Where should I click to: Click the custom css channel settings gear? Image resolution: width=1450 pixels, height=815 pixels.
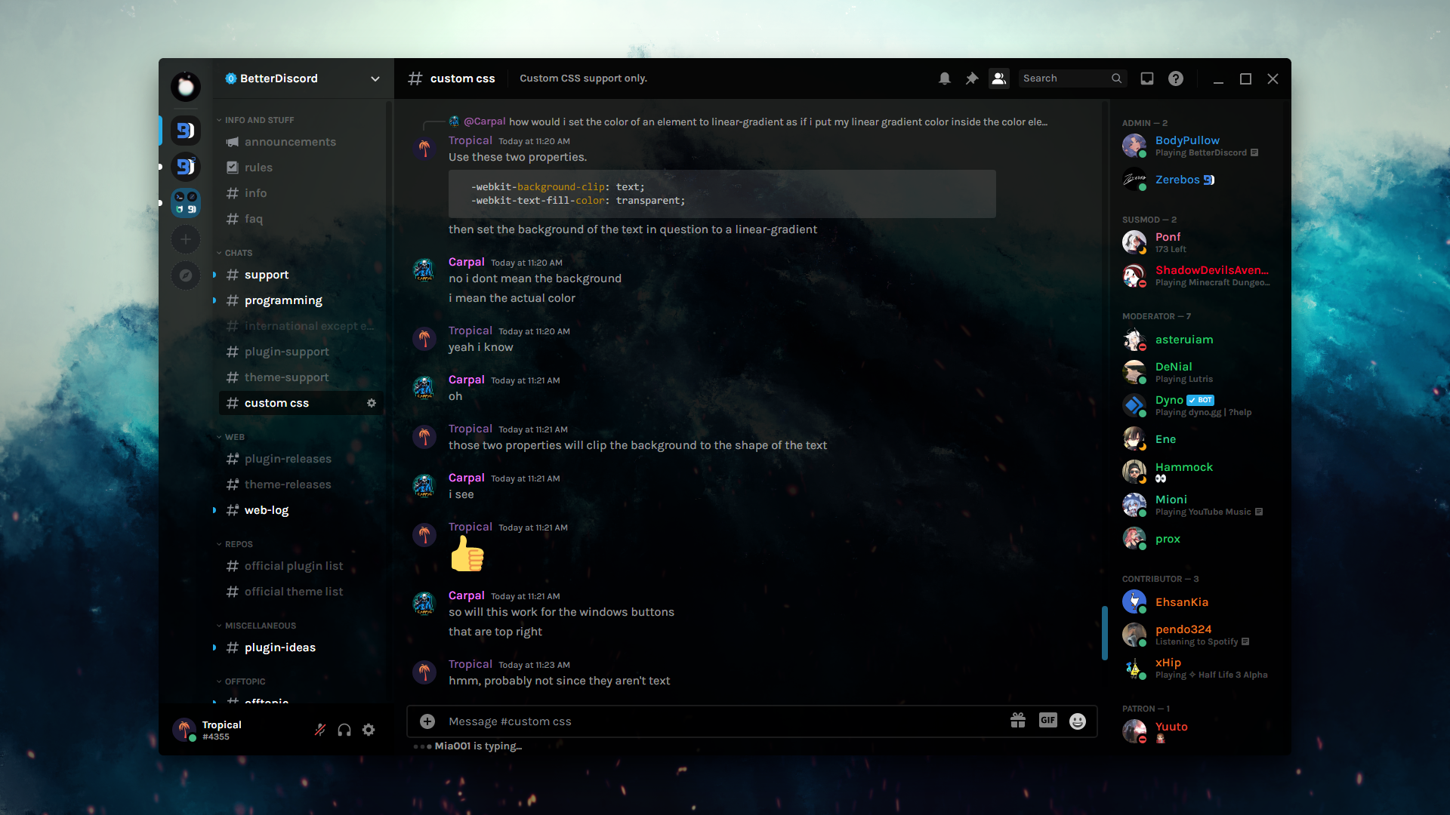(372, 403)
